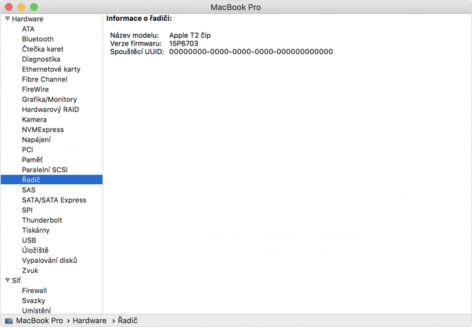Select Firewall under Síť

click(34, 290)
